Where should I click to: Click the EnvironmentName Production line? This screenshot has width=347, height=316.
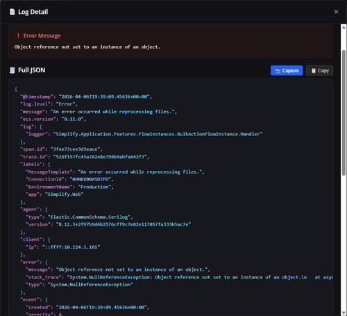point(69,187)
